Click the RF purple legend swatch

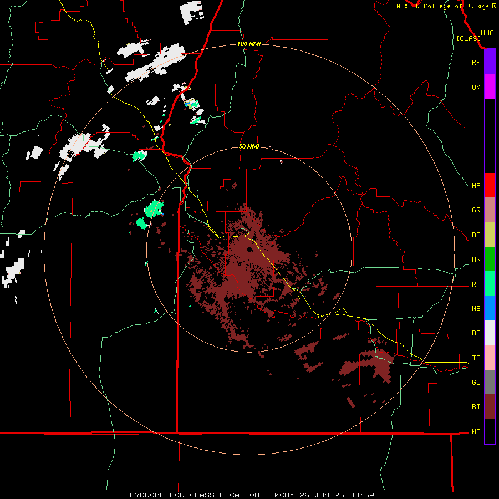click(490, 62)
